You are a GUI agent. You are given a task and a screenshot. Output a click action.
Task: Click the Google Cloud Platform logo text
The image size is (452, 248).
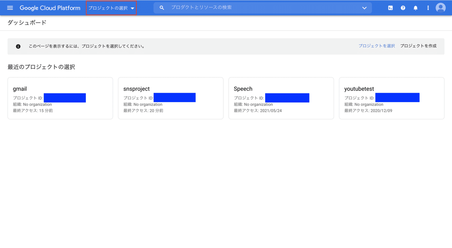50,8
